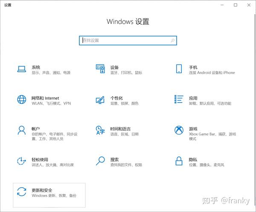The height and width of the screenshot is (212, 256).
Task: Click the text 连接 Android 设备和 iPhone
Action: coord(212,73)
